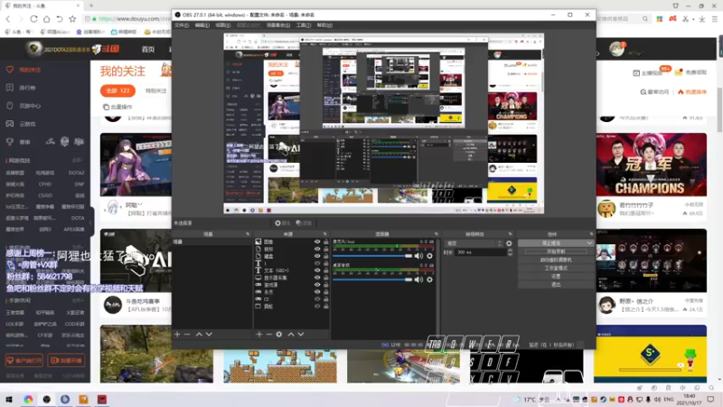Add a new scene with the plus icon
The height and width of the screenshot is (407, 723).
[177, 334]
